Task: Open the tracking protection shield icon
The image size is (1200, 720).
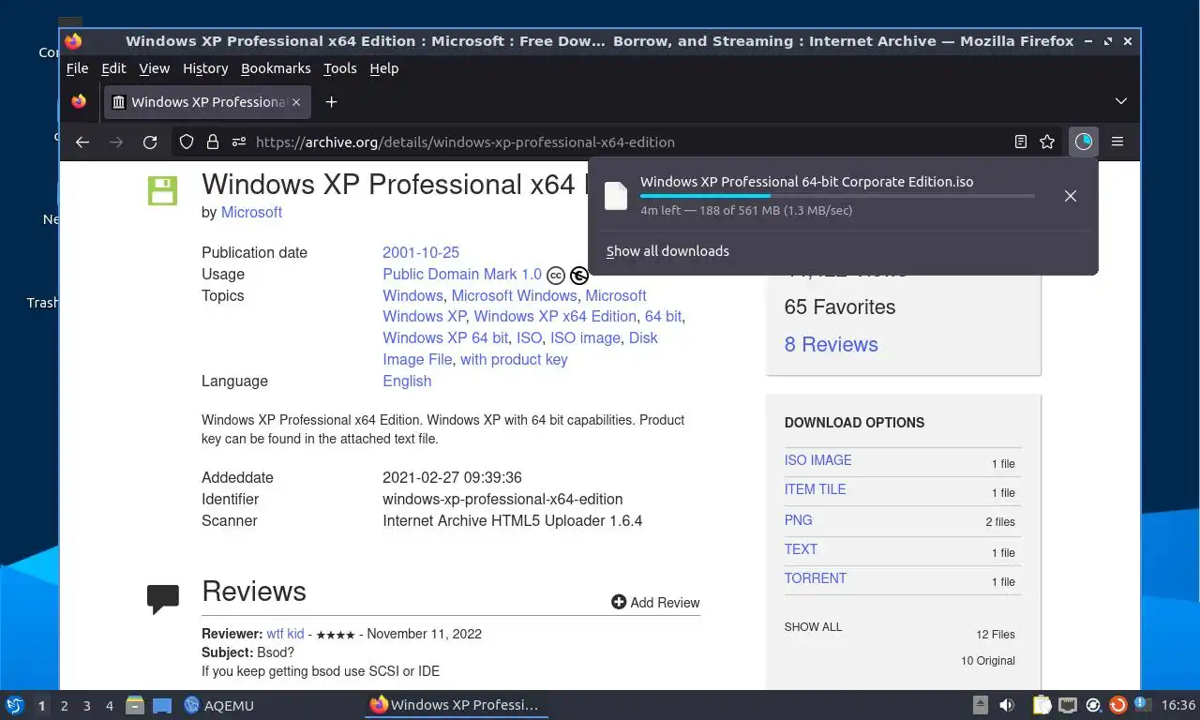Action: click(x=187, y=142)
